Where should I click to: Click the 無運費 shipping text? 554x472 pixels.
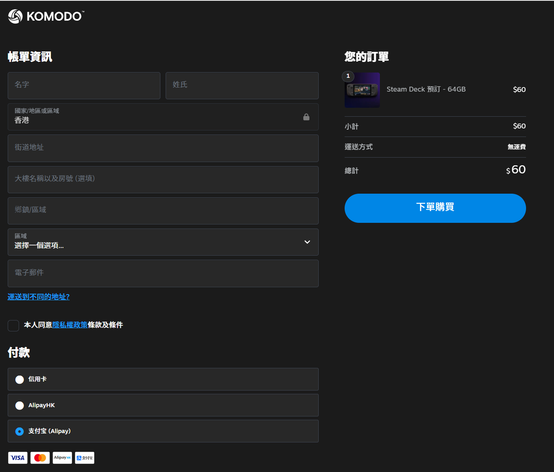(x=517, y=147)
